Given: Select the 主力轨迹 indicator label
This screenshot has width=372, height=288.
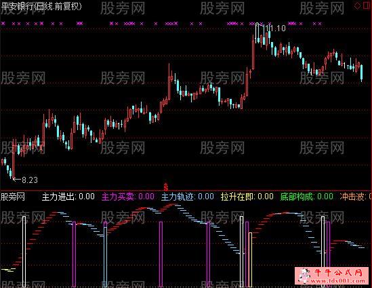Looking at the screenshot, I should (x=188, y=197).
